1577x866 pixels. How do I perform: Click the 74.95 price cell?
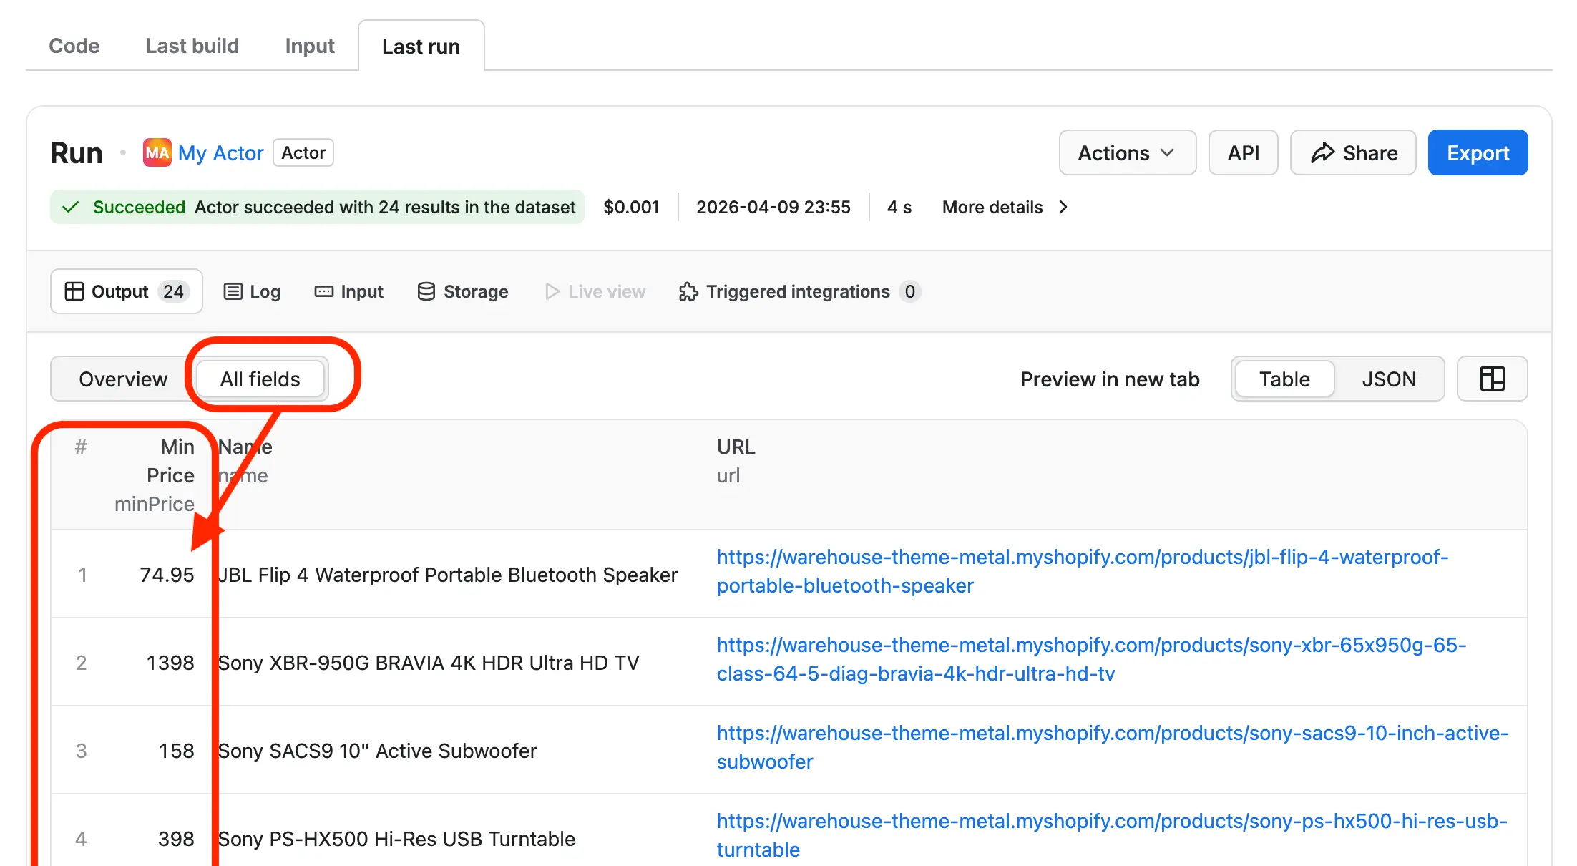tap(167, 575)
